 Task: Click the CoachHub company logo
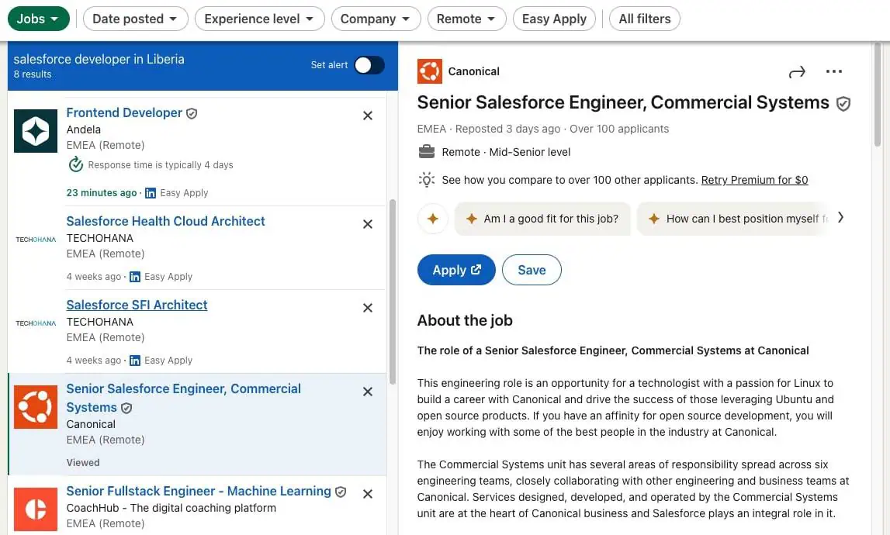coord(36,509)
